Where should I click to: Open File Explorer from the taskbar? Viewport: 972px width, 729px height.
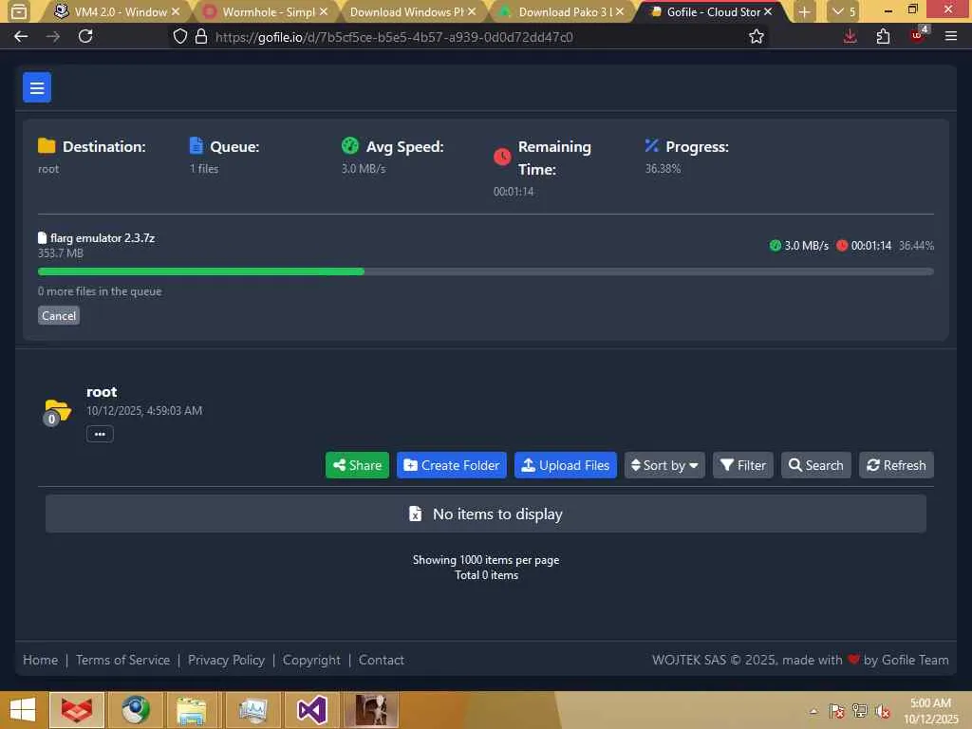(x=192, y=710)
